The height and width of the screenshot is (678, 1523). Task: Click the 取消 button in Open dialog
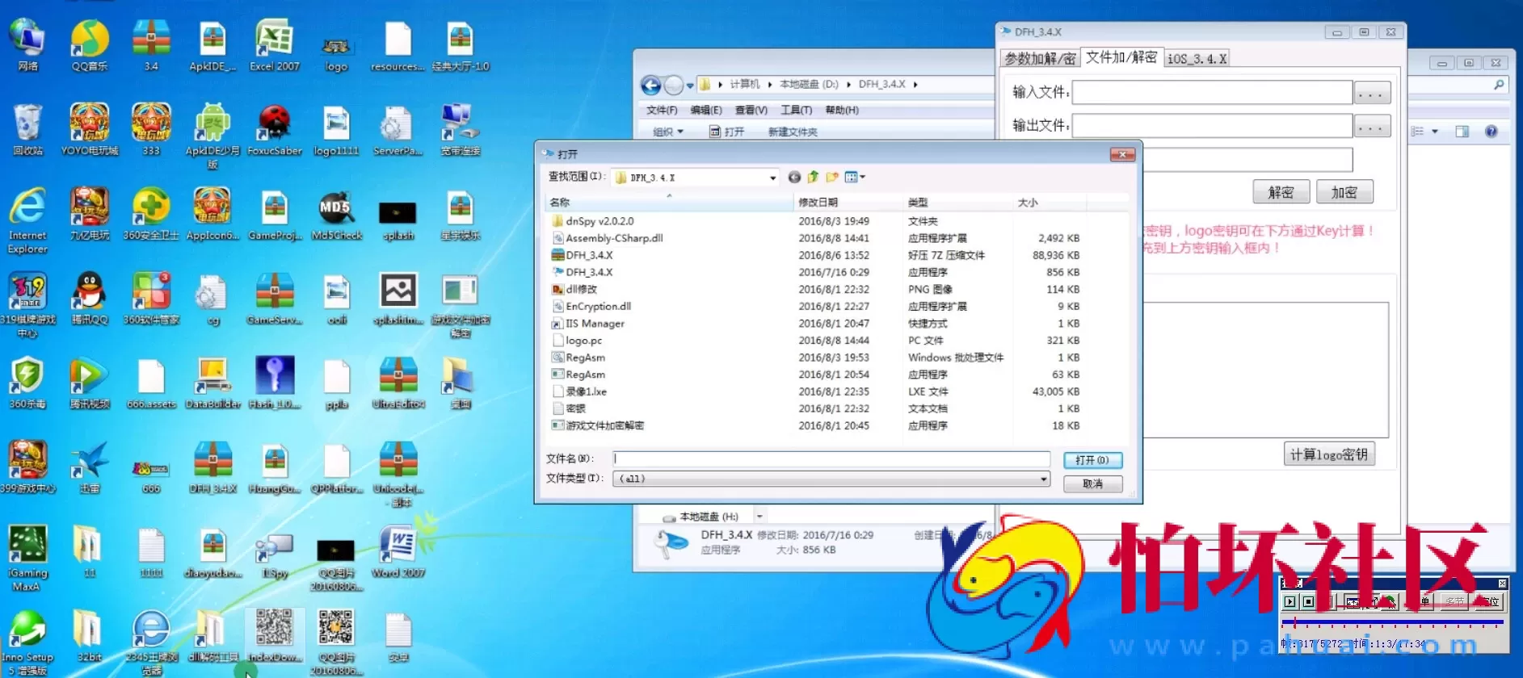(x=1092, y=483)
